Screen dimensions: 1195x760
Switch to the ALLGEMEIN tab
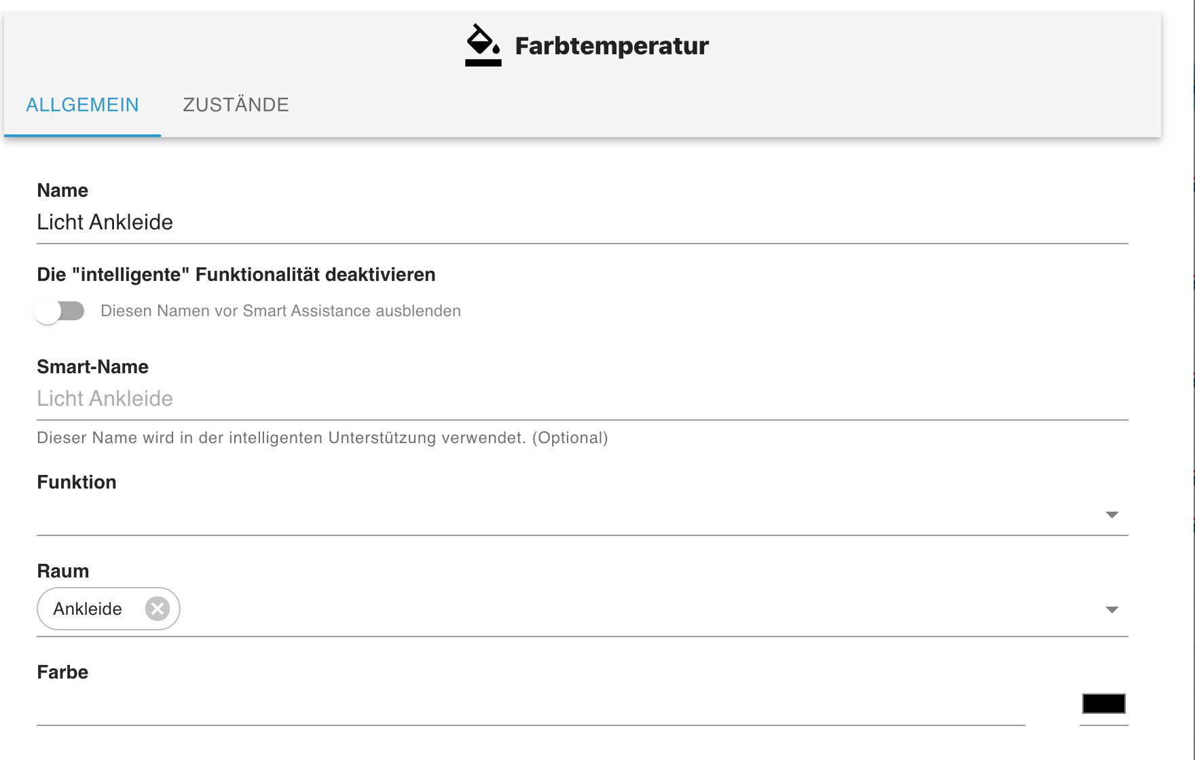[x=82, y=105]
